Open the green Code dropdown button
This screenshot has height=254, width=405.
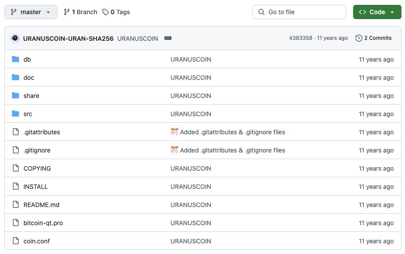pos(377,12)
